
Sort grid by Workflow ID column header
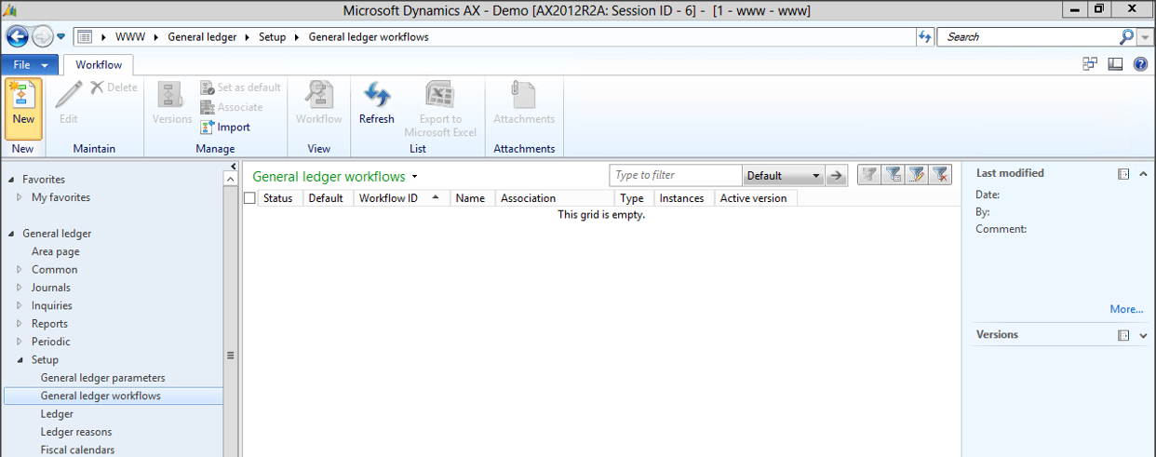tap(388, 198)
